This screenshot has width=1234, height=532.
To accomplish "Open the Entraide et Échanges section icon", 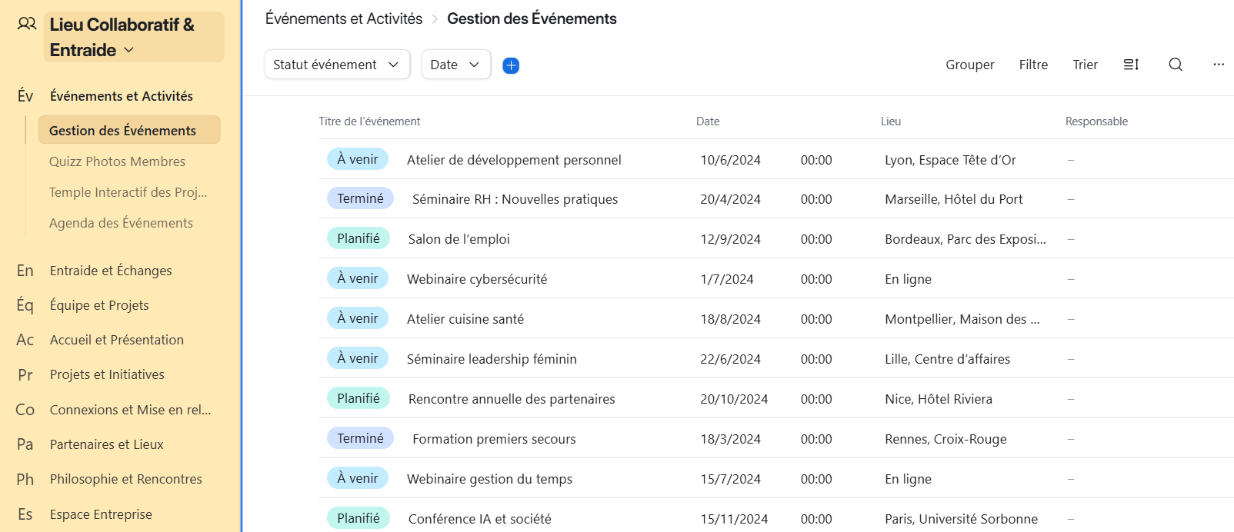I will (25, 271).
